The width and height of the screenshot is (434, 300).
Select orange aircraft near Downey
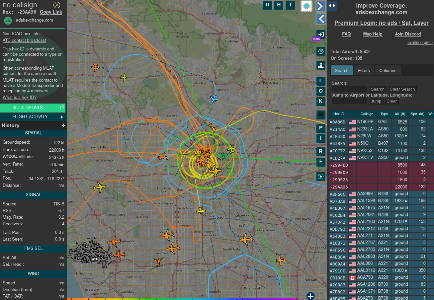(x=281, y=261)
